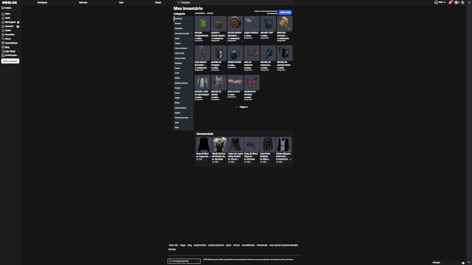472x265 pixels.
Task: Open round shield item thumbnail
Action: tap(235, 24)
